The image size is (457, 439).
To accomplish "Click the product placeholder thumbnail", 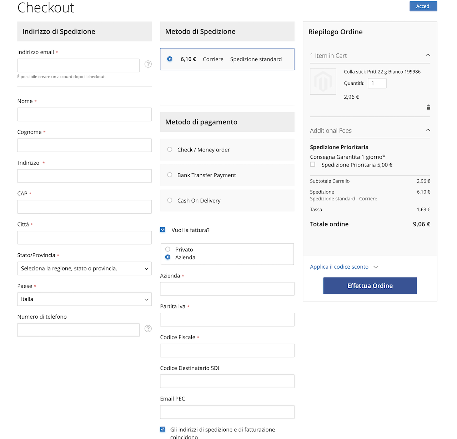I will click(323, 81).
